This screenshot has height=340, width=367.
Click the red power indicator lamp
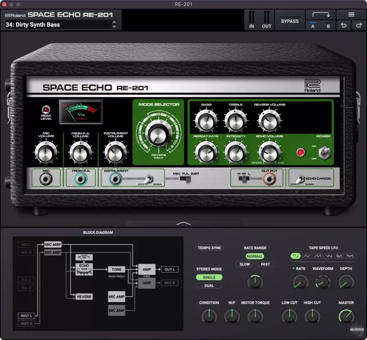coord(301,152)
